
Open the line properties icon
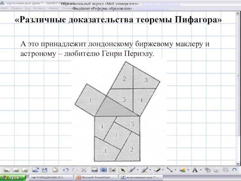[225, 170]
